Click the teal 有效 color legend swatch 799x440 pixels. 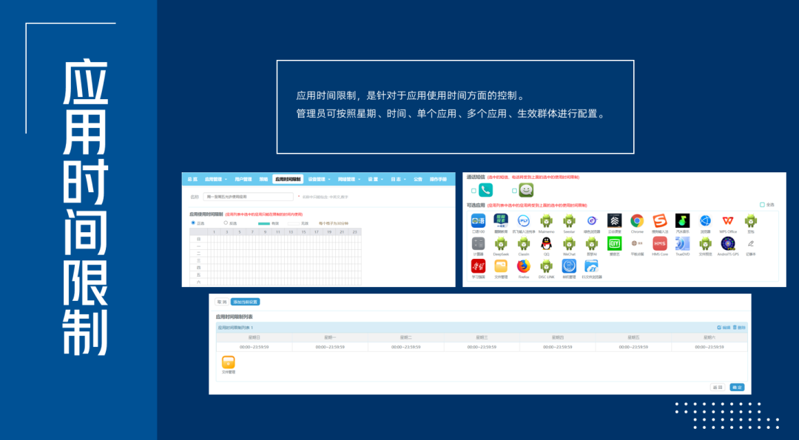(x=264, y=223)
